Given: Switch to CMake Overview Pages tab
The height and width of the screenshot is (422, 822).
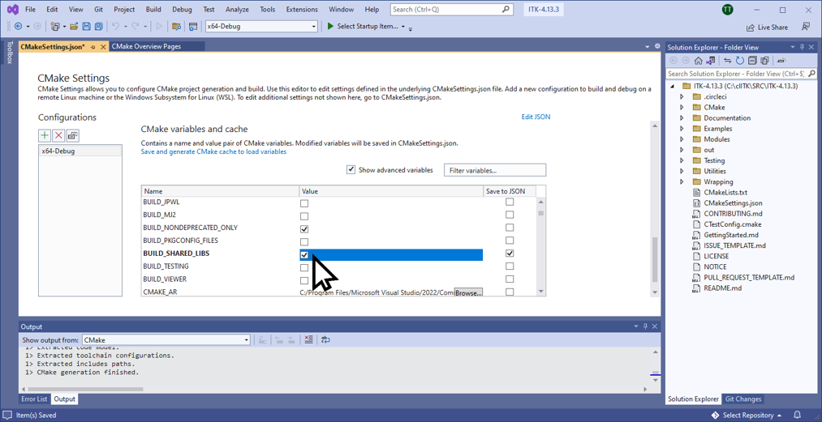Looking at the screenshot, I should (x=146, y=47).
